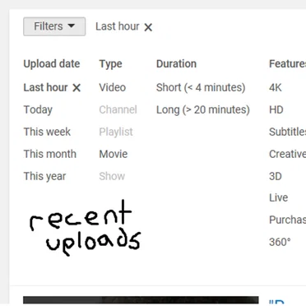Select Short (< 4 minutes) duration
The image size is (306, 306).
pyautogui.click(x=201, y=87)
